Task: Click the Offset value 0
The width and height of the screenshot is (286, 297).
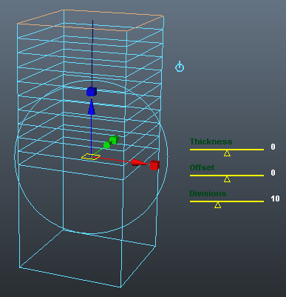Action: (273, 173)
